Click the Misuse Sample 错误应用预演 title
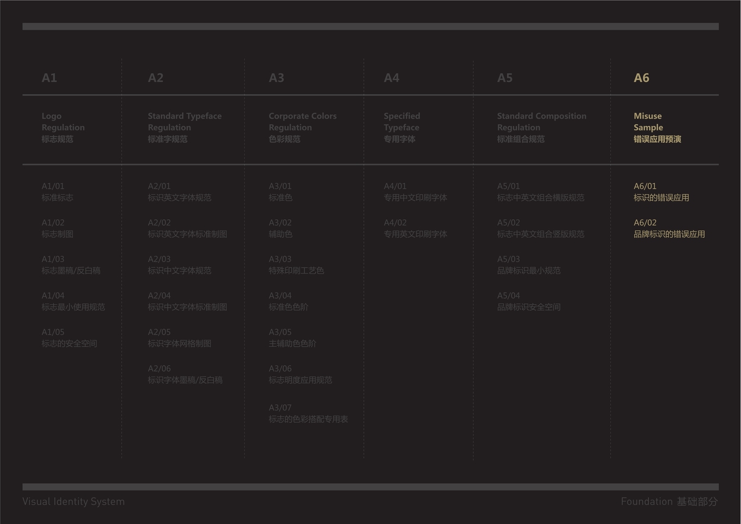Screen dimensions: 741x524 click(657, 127)
